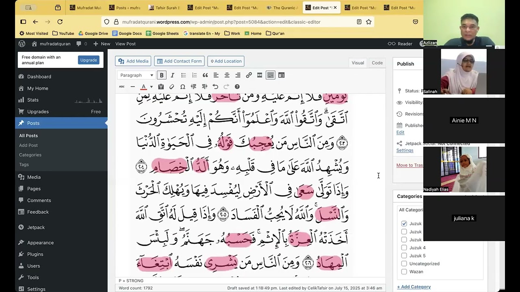Insert or edit a link

click(249, 75)
